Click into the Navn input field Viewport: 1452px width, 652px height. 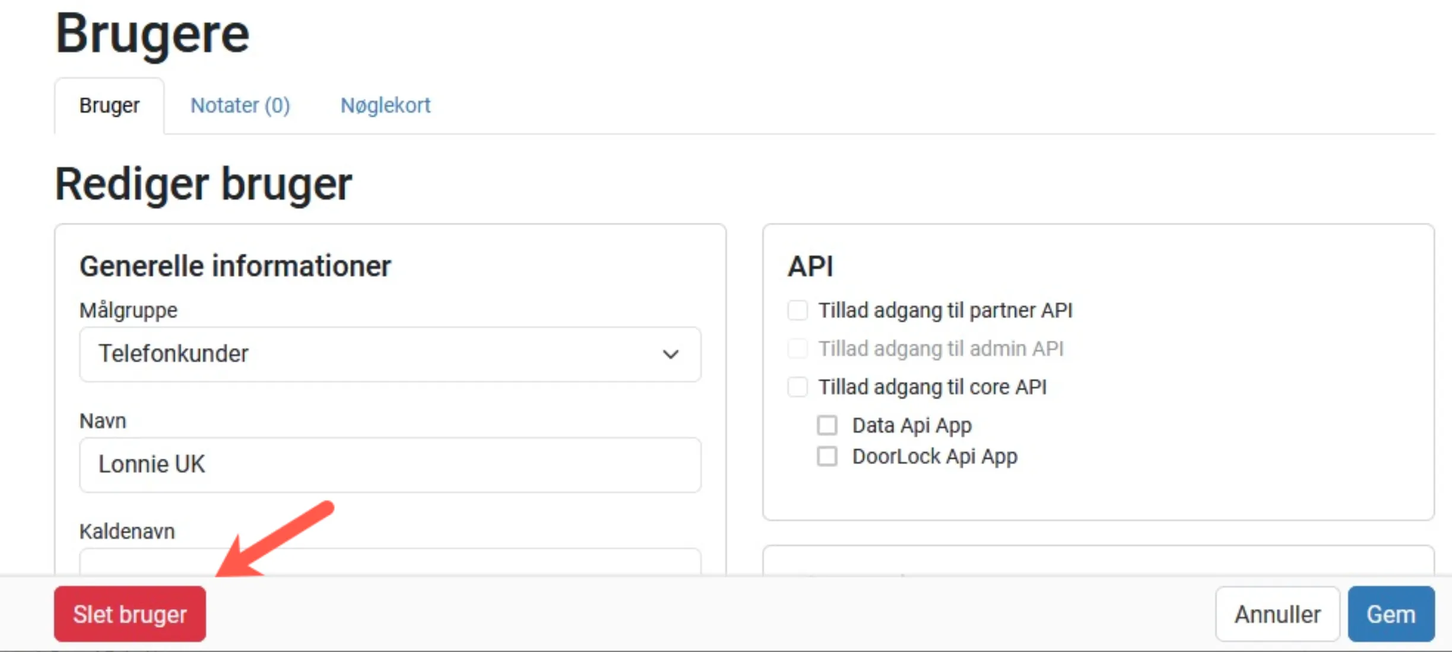[390, 465]
